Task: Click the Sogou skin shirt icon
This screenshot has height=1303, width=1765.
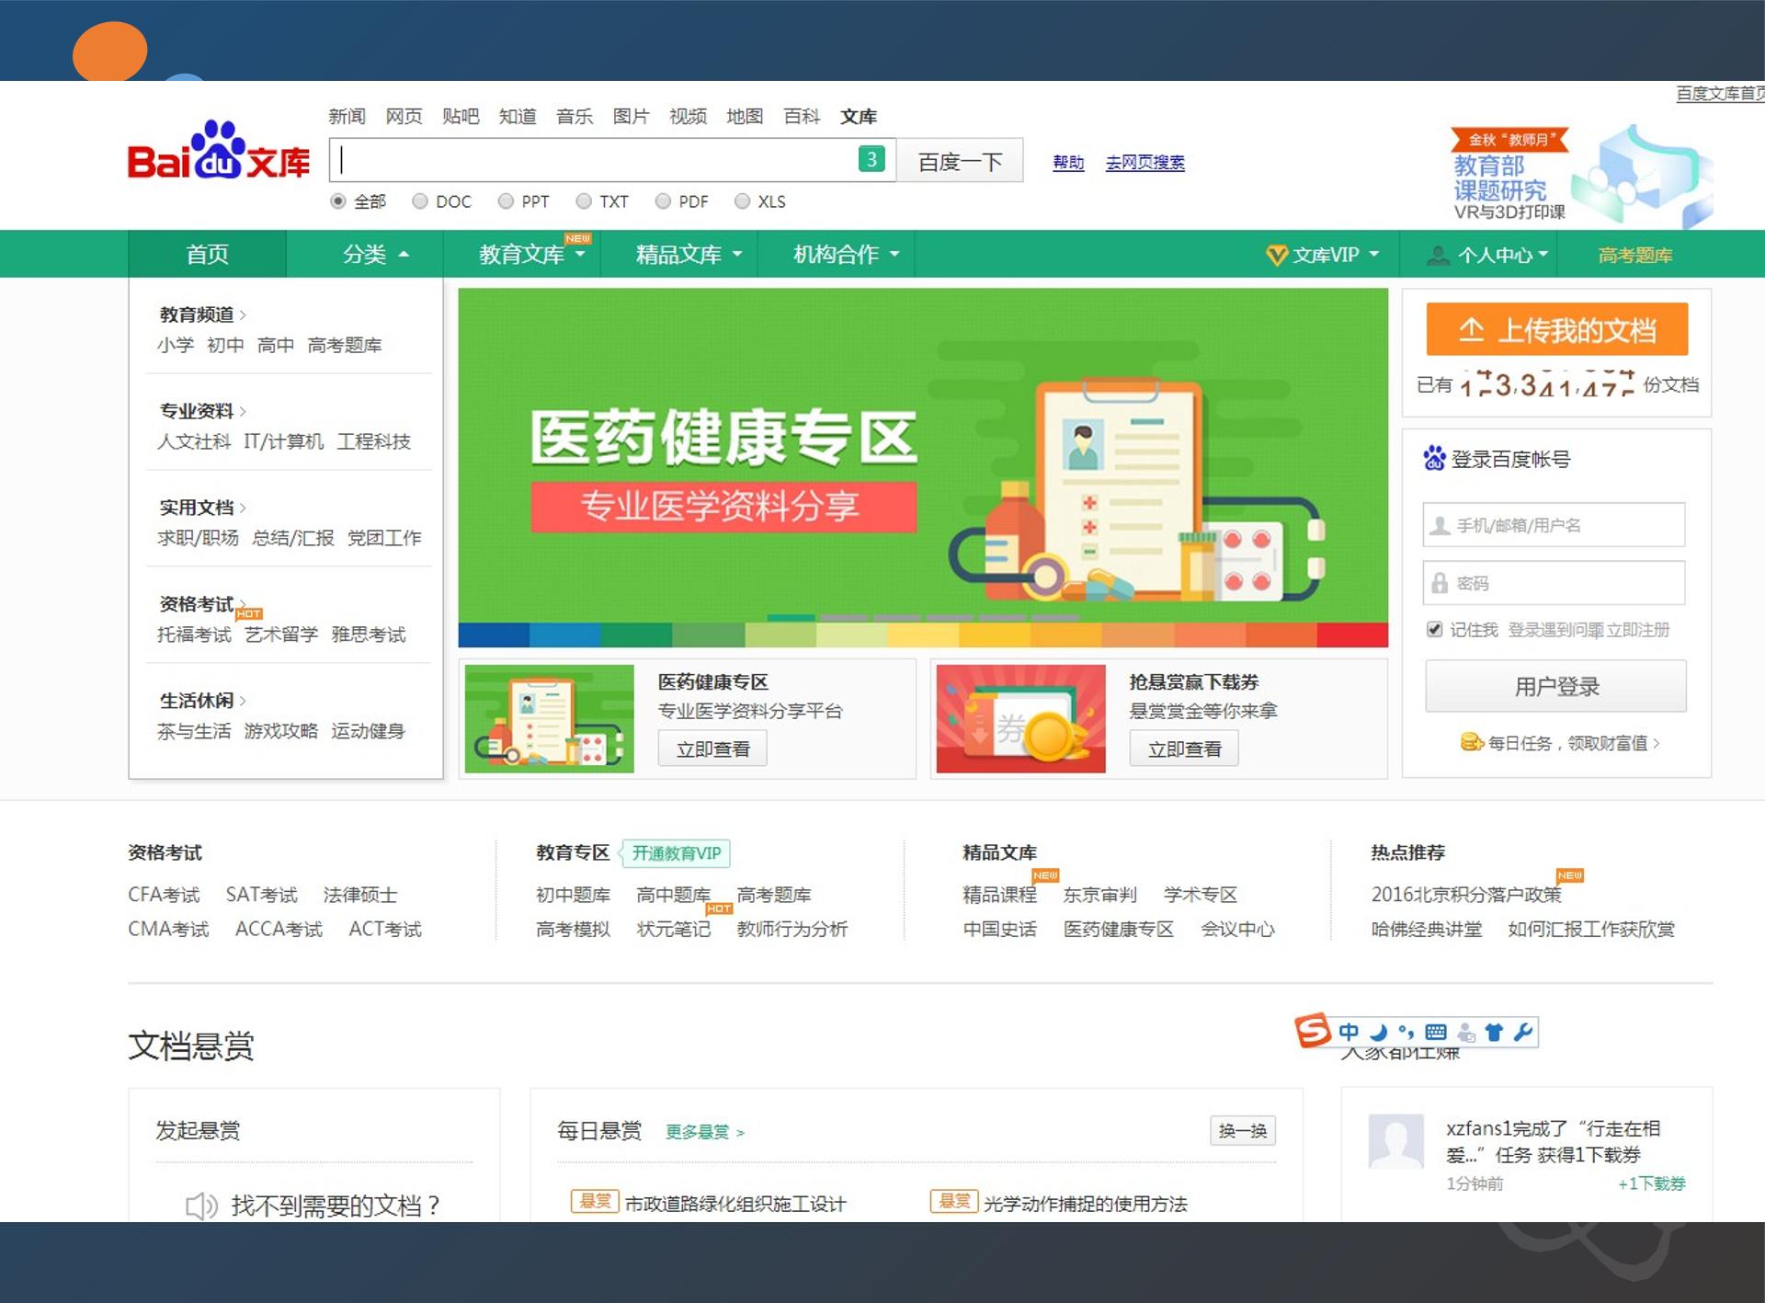Action: point(1494,1032)
